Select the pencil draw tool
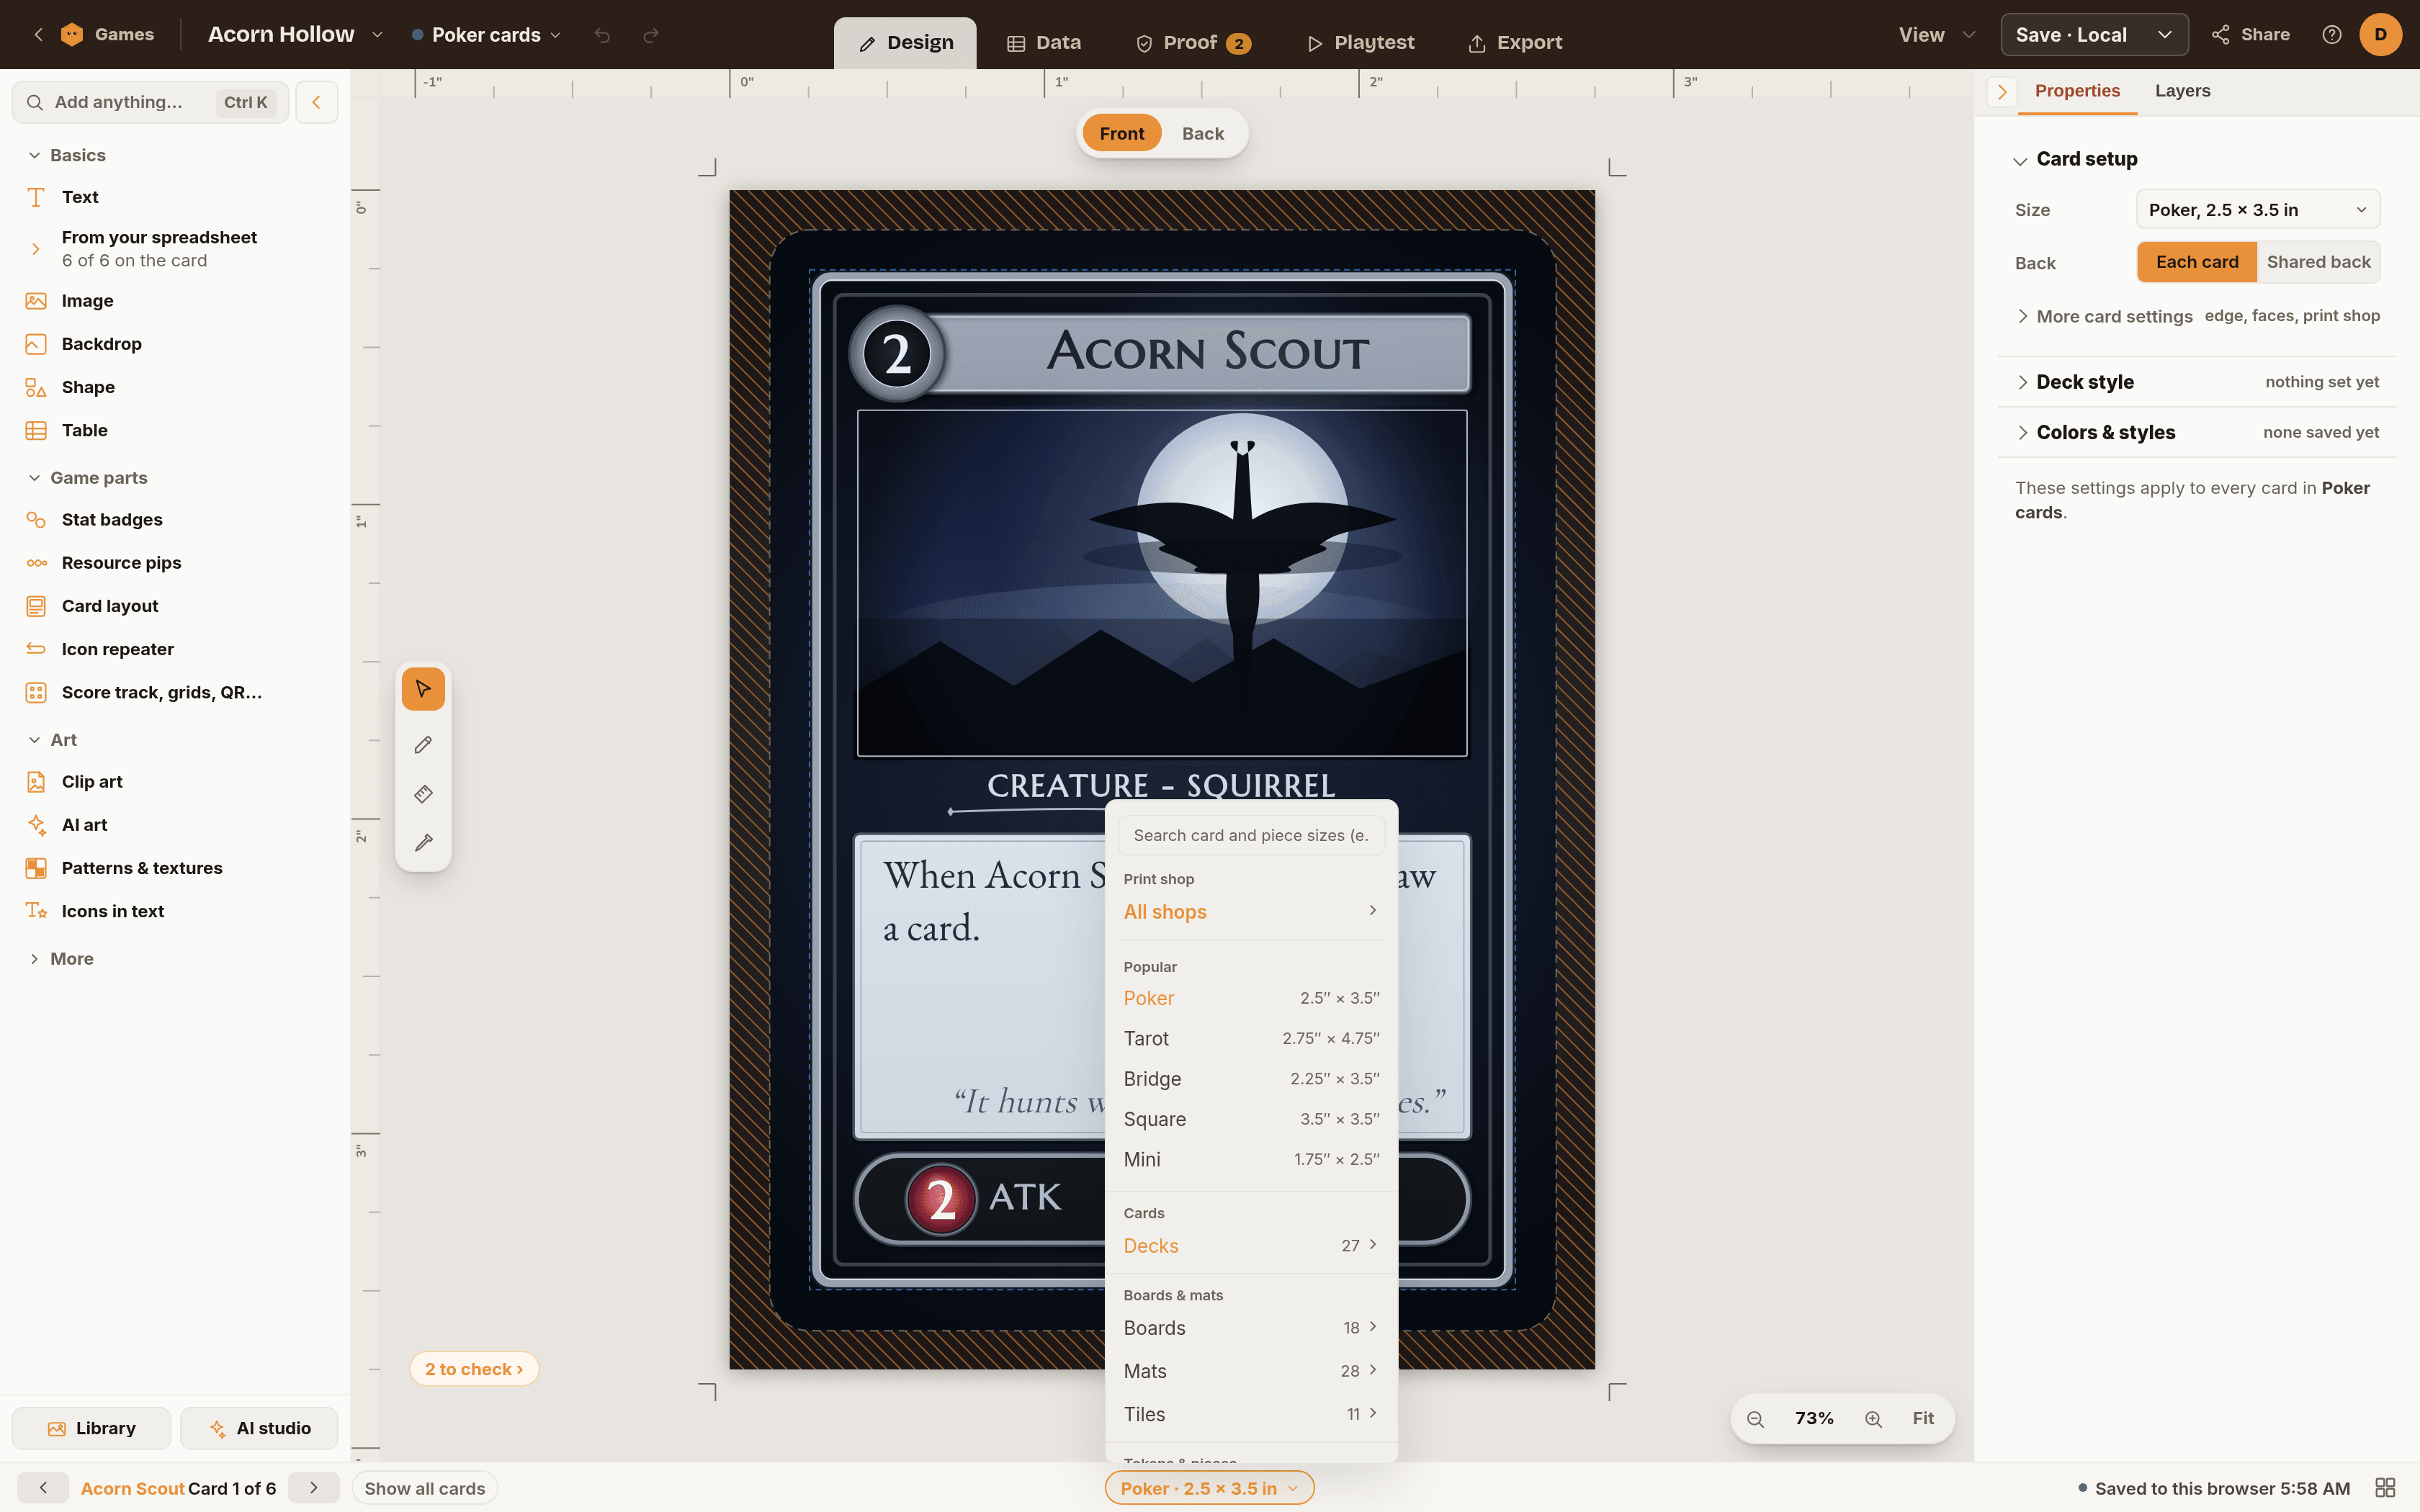This screenshot has height=1512, width=2420. [423, 745]
